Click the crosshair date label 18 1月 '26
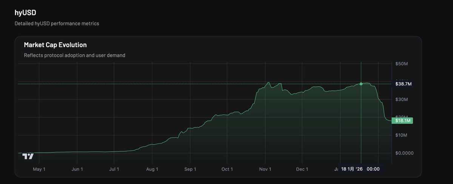Image resolution: width=453 pixels, height=184 pixels. pos(361,169)
